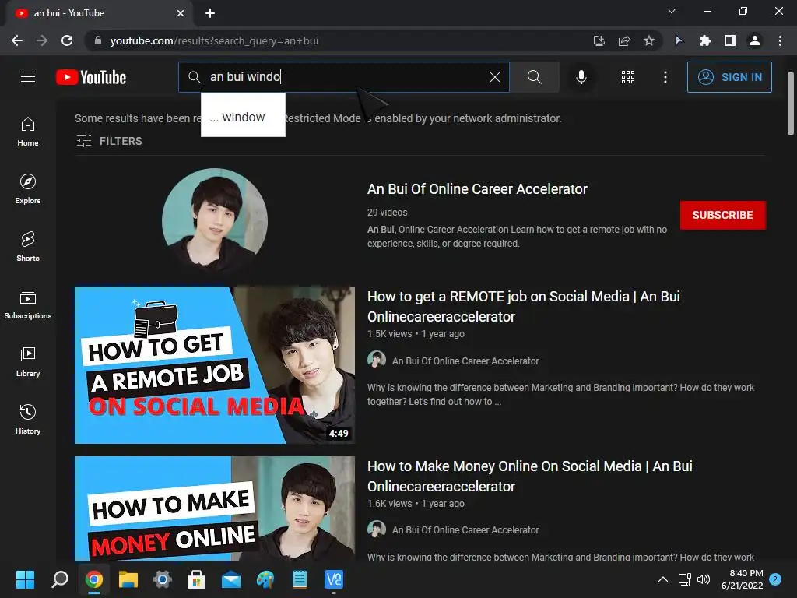The height and width of the screenshot is (598, 797).
Task: Open YouTube settings three-dot menu
Action: click(x=665, y=77)
